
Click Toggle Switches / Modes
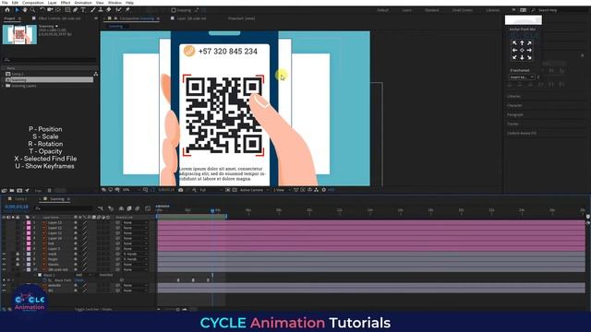coord(93,310)
